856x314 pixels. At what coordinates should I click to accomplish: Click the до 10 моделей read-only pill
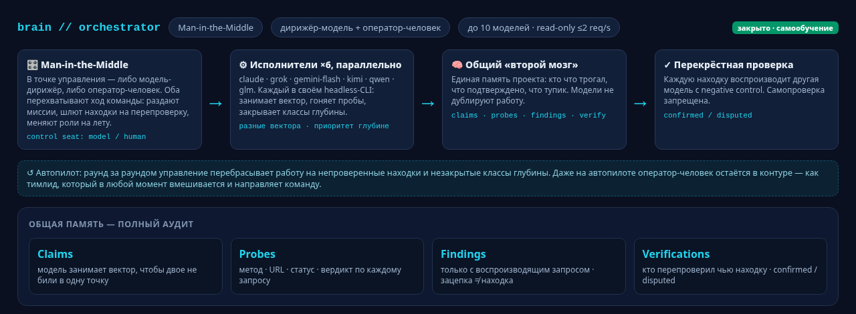[539, 27]
